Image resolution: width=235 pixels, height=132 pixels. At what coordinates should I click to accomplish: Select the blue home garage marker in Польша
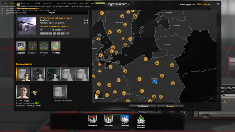[155, 82]
